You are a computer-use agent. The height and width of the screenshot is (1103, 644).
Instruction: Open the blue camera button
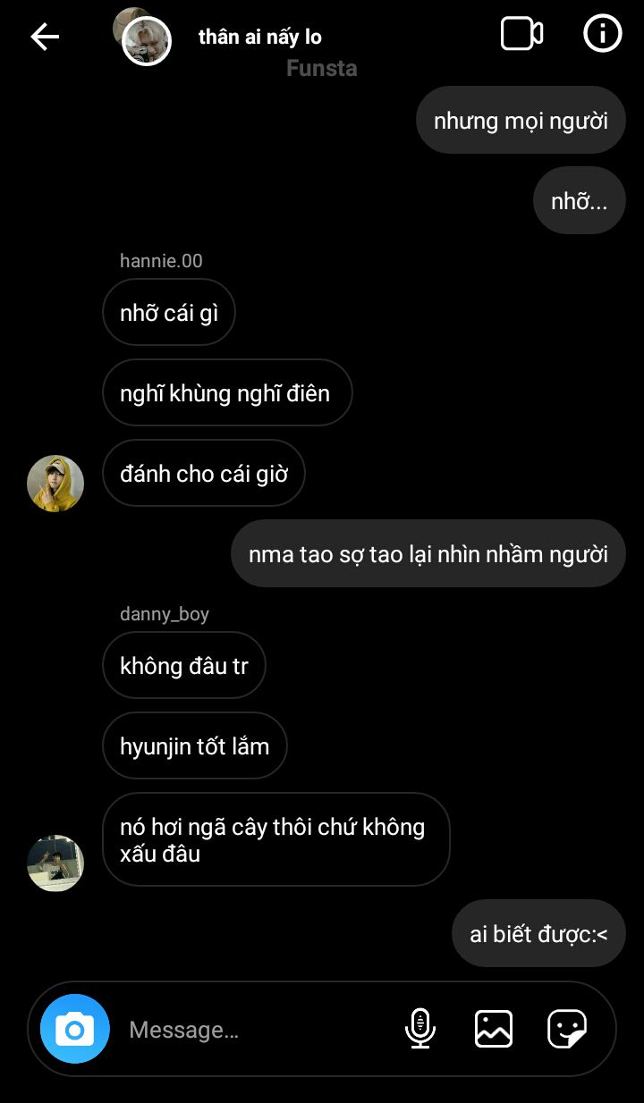pos(75,1029)
